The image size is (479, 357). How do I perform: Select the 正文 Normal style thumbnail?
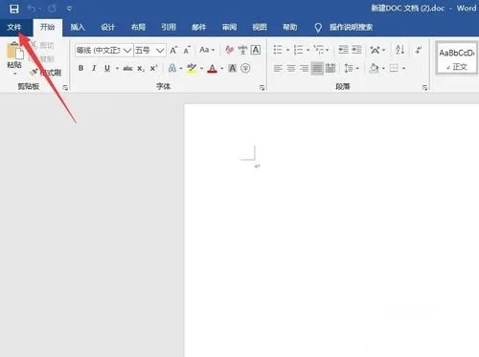pos(457,59)
